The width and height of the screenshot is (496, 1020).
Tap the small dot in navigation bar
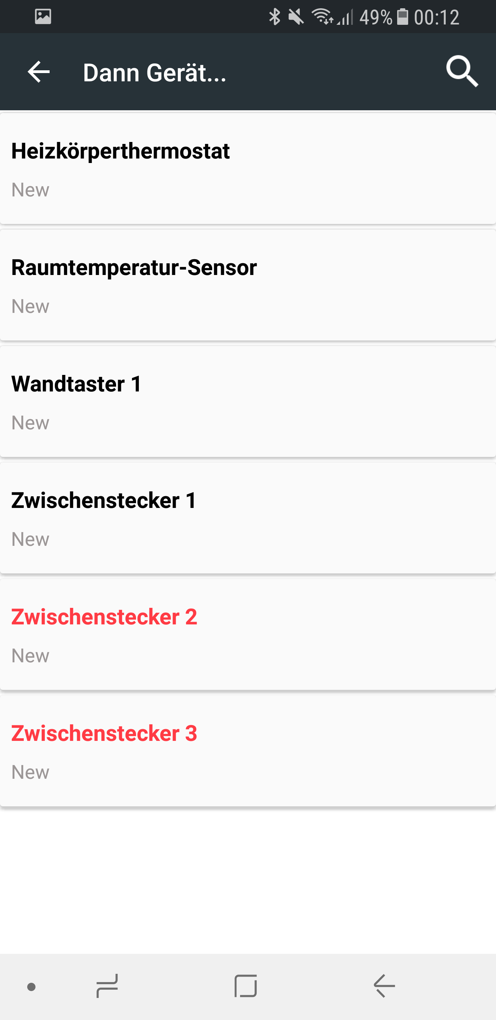click(31, 987)
